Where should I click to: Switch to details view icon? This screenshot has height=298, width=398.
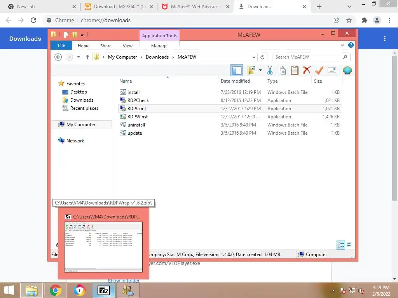coord(341,245)
